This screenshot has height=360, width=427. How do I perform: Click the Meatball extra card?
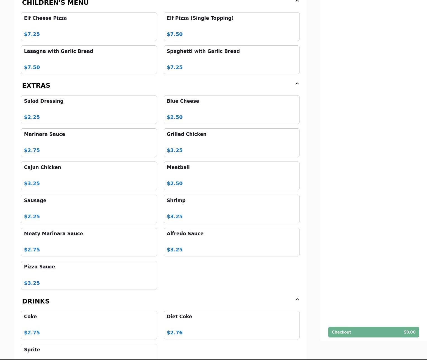coord(231,176)
